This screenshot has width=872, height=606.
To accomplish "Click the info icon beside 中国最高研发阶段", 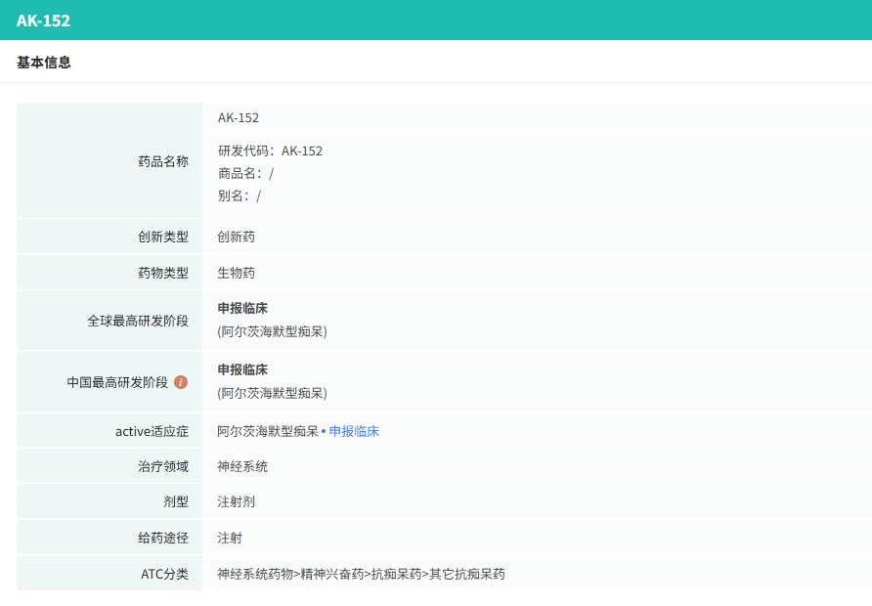I will coord(181,382).
